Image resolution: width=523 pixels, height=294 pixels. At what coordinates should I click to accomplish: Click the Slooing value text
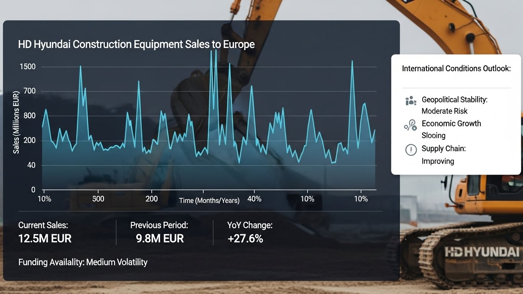433,136
